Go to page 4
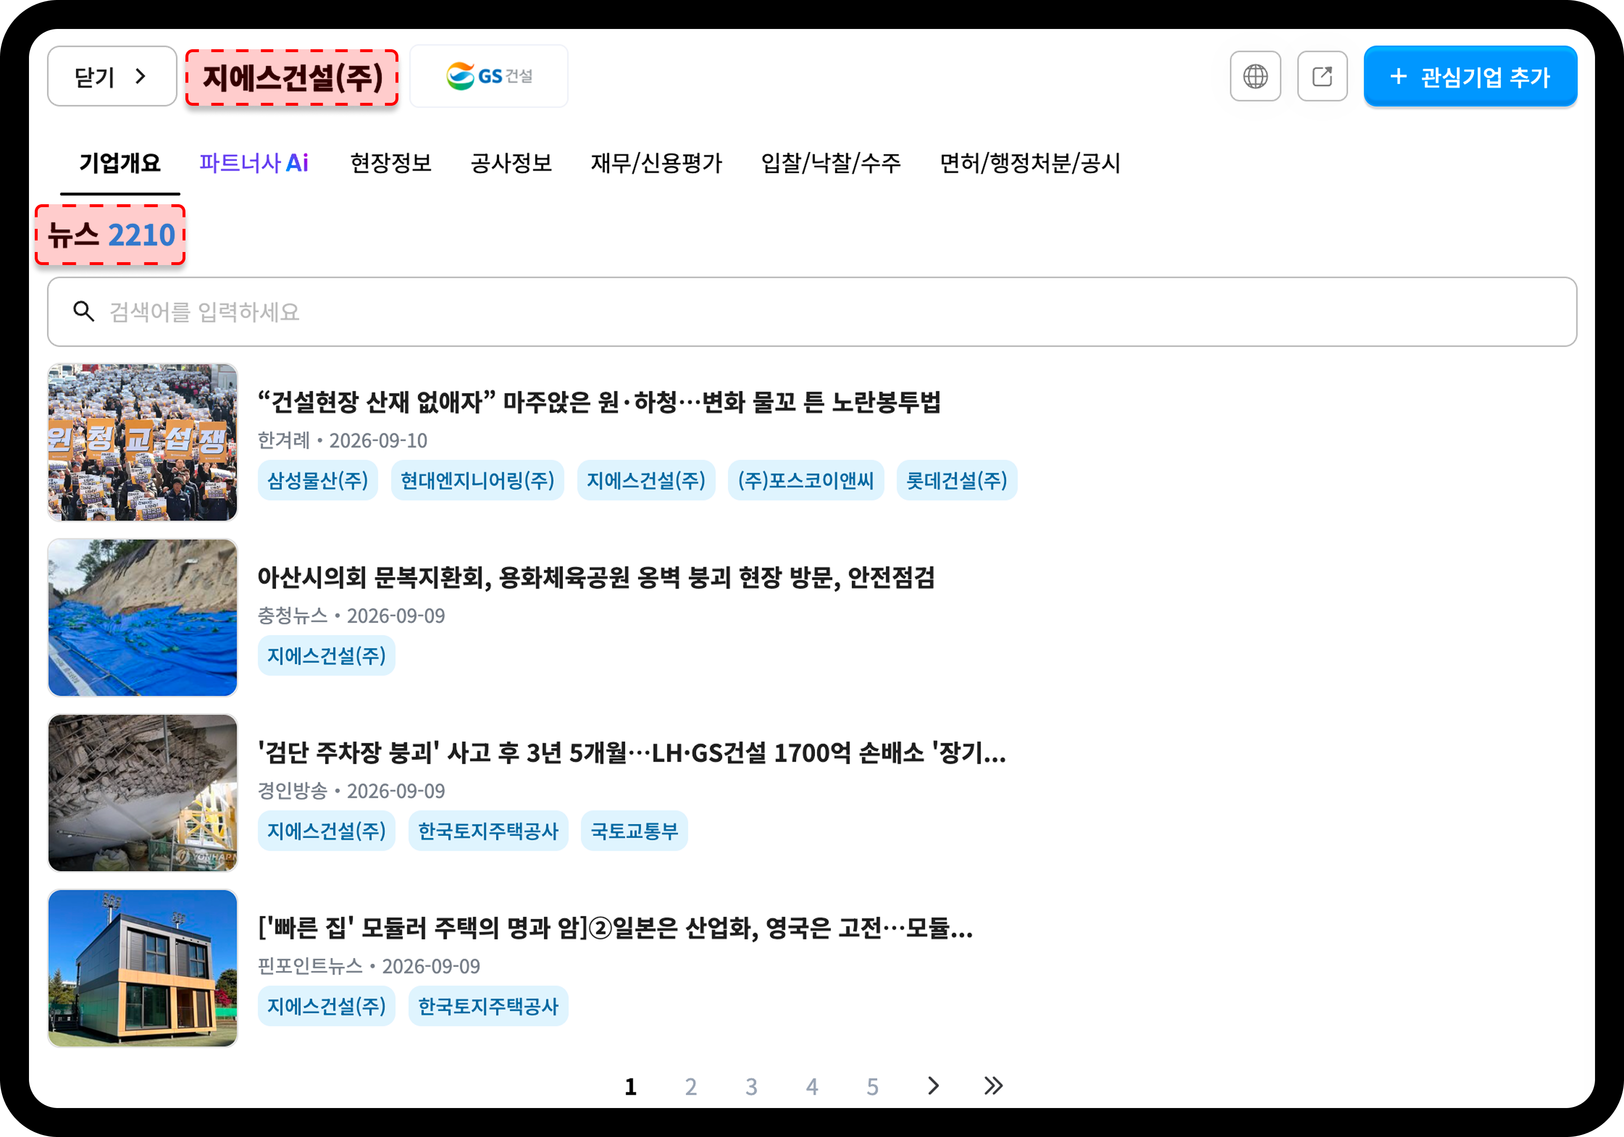1624x1137 pixels. [812, 1086]
